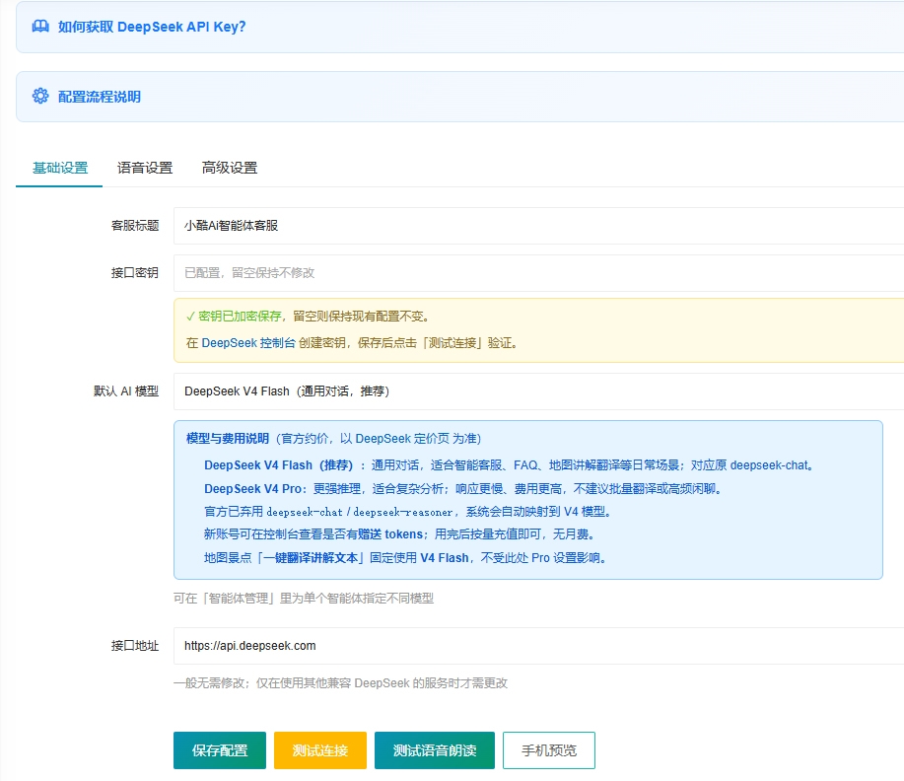
Task: Focus the 接口地址 input field
Action: click(538, 646)
